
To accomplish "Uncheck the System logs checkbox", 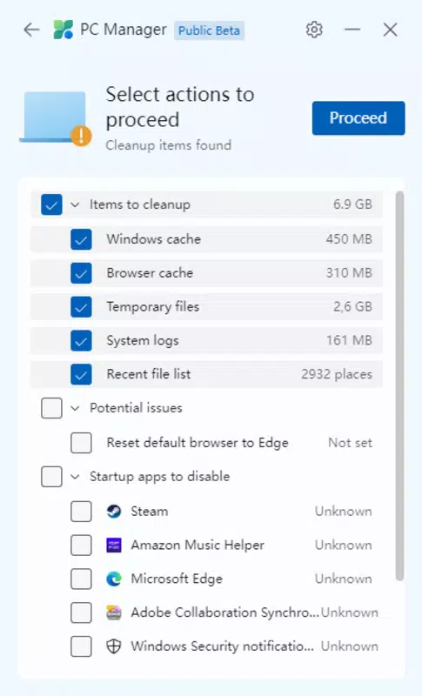I will tap(81, 340).
